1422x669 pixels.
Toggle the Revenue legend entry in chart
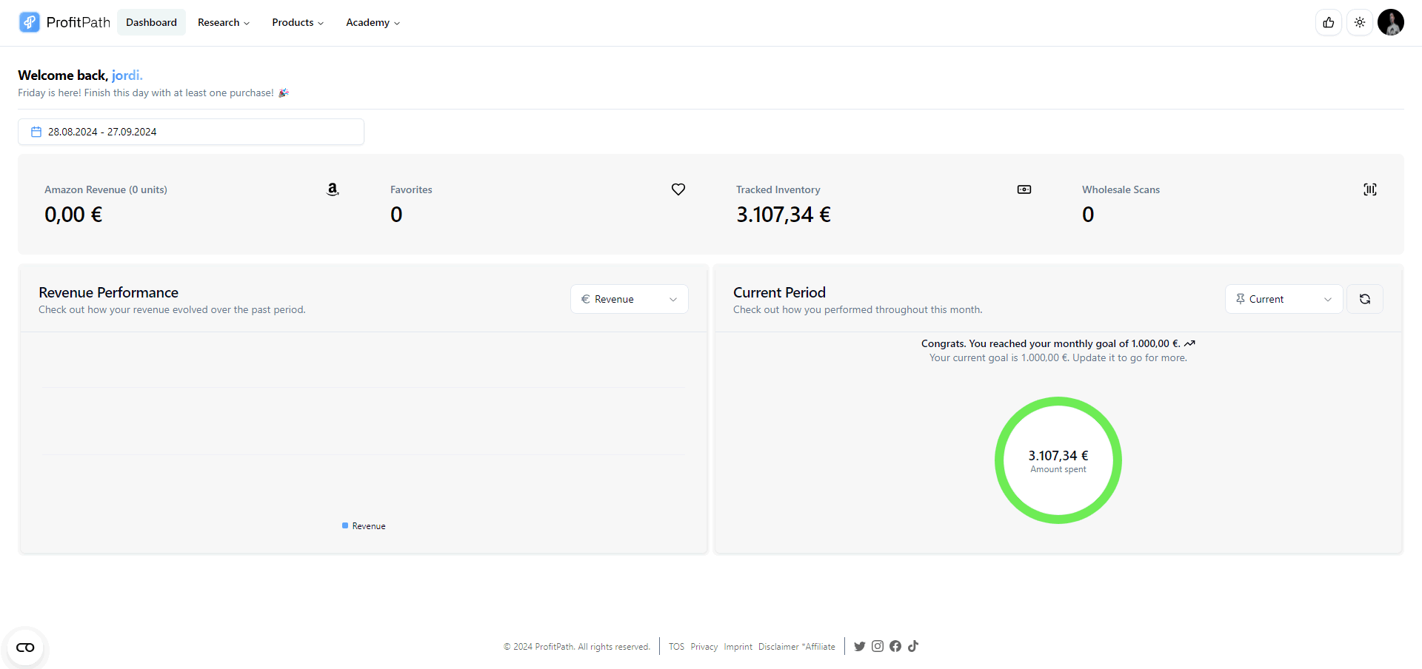coord(364,526)
